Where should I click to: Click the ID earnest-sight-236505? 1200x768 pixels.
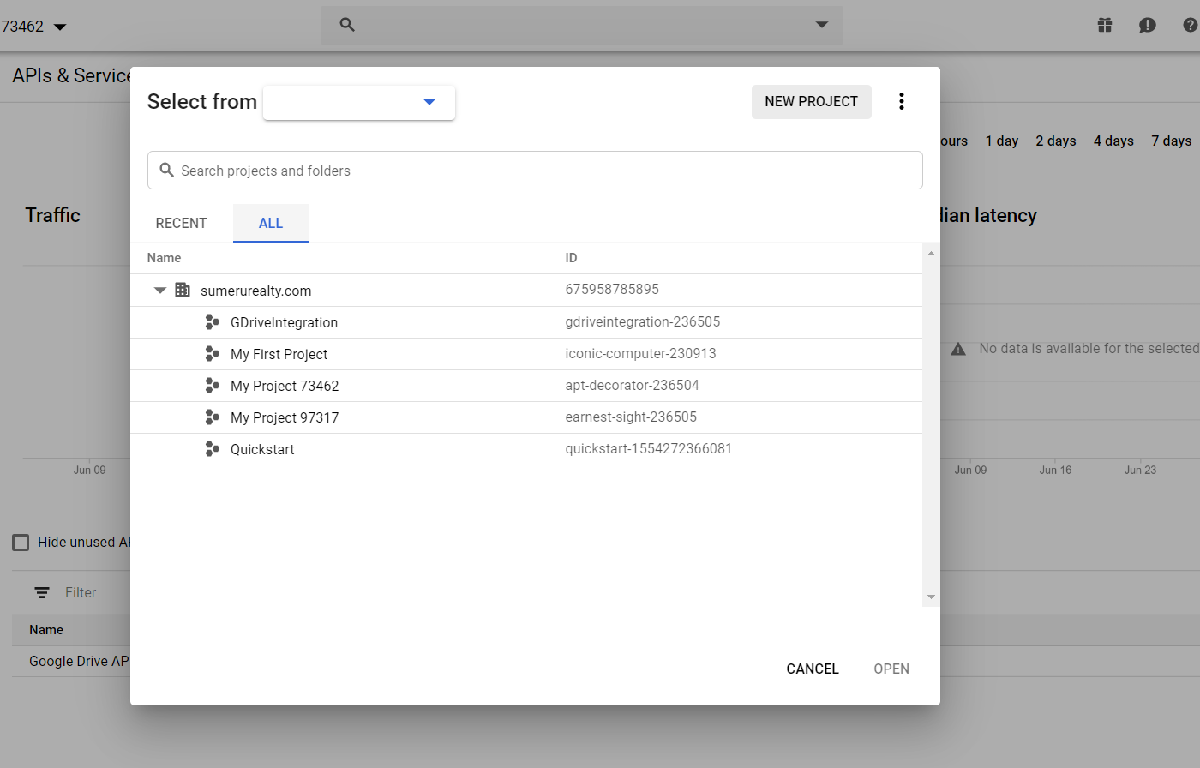pyautogui.click(x=631, y=417)
